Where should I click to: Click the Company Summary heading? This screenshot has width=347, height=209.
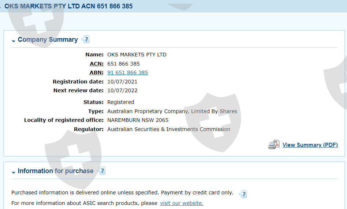[x=48, y=40]
